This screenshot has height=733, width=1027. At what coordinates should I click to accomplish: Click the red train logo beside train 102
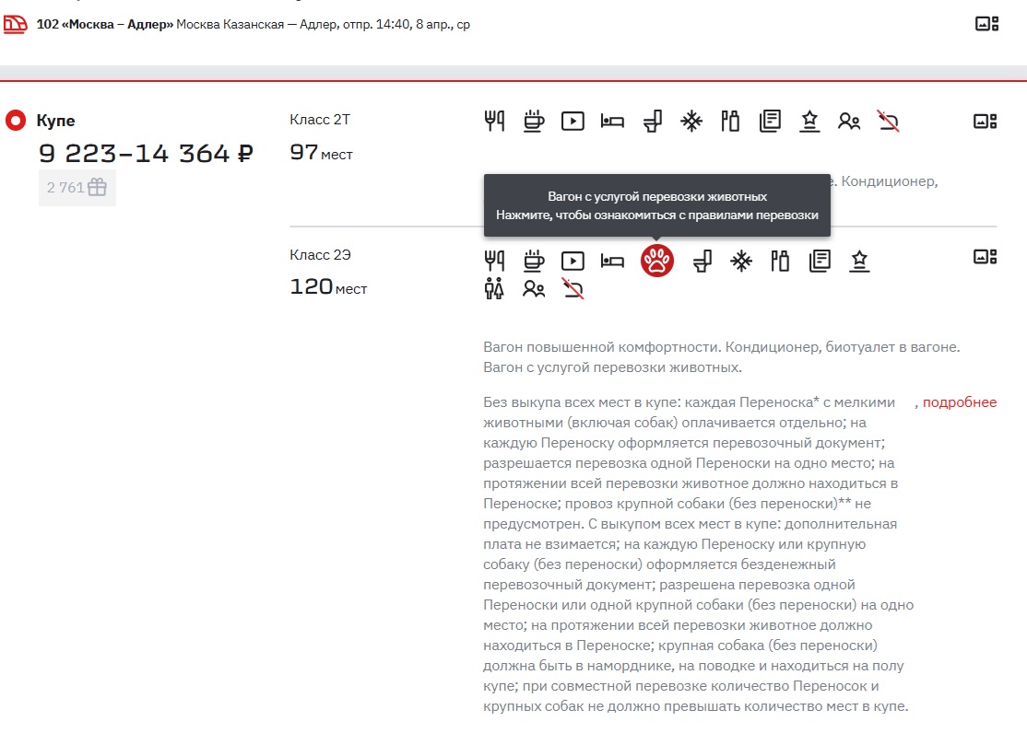tap(16, 25)
